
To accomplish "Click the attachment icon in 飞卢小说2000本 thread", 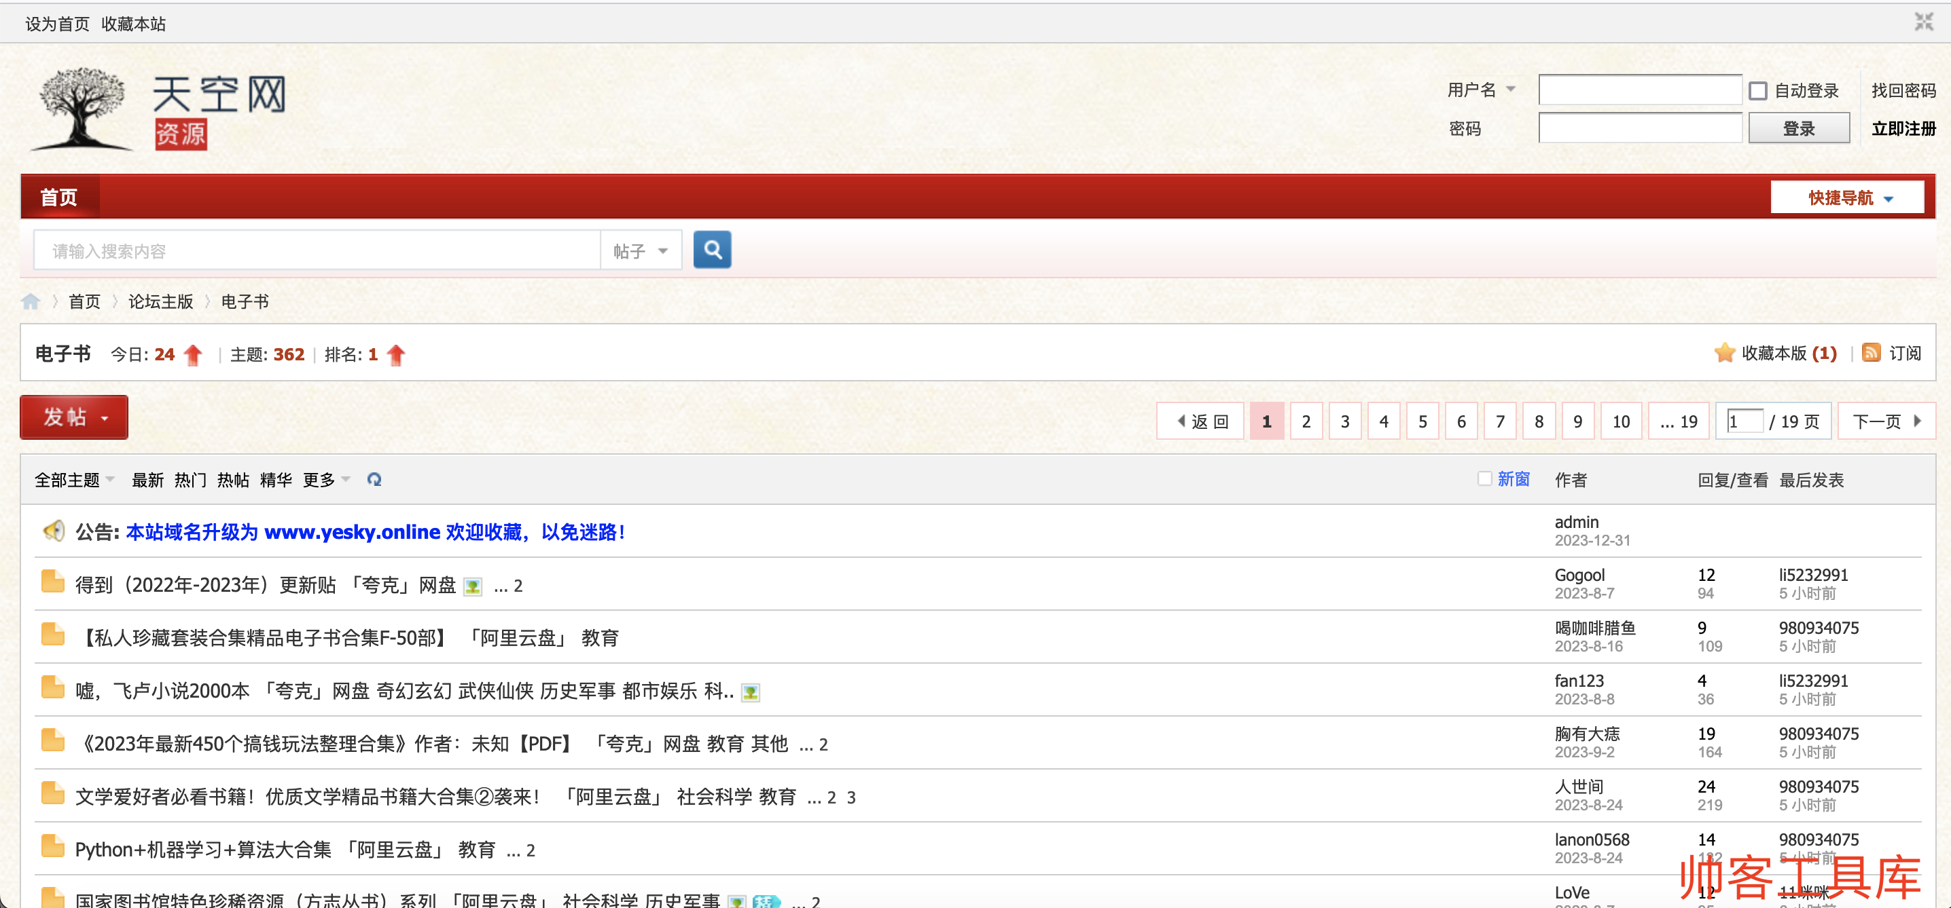I will tap(750, 692).
